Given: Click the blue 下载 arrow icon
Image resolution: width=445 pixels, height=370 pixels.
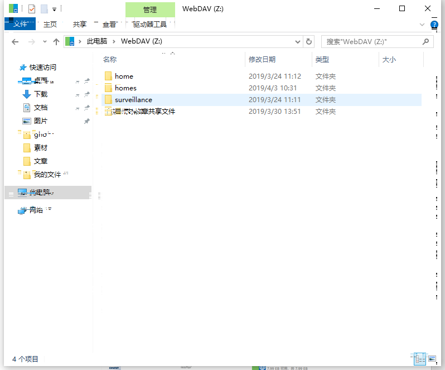Looking at the screenshot, I should tap(27, 94).
